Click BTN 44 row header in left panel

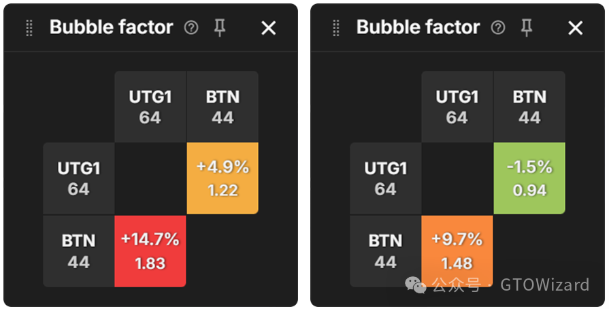pos(78,250)
